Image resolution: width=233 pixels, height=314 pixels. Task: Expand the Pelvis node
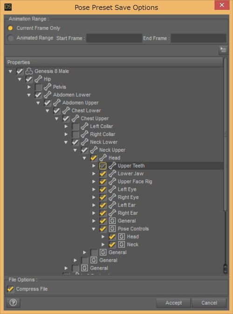(x=29, y=87)
